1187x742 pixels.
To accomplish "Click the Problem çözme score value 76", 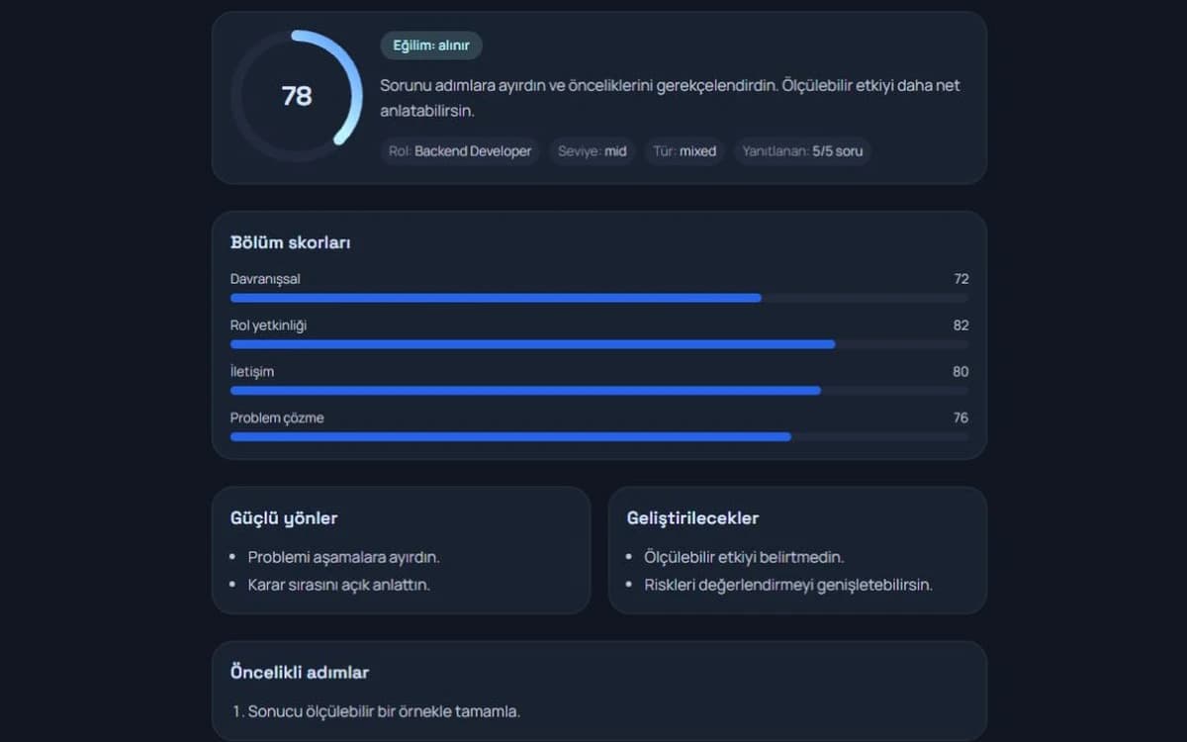I will (960, 418).
